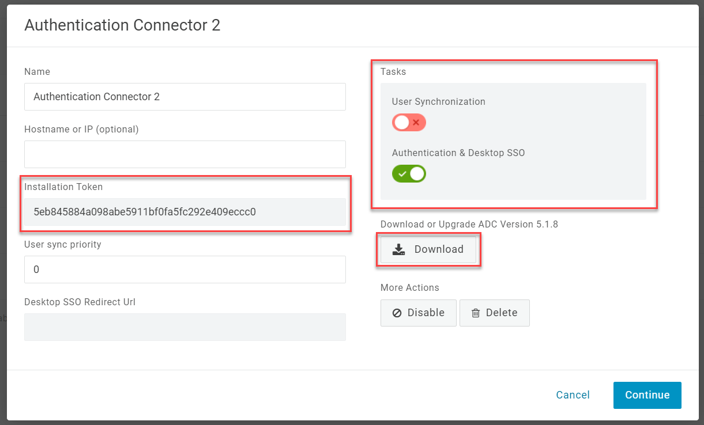Click the red X icon on User Synchronization switch
This screenshot has width=704, height=425.
[x=416, y=122]
